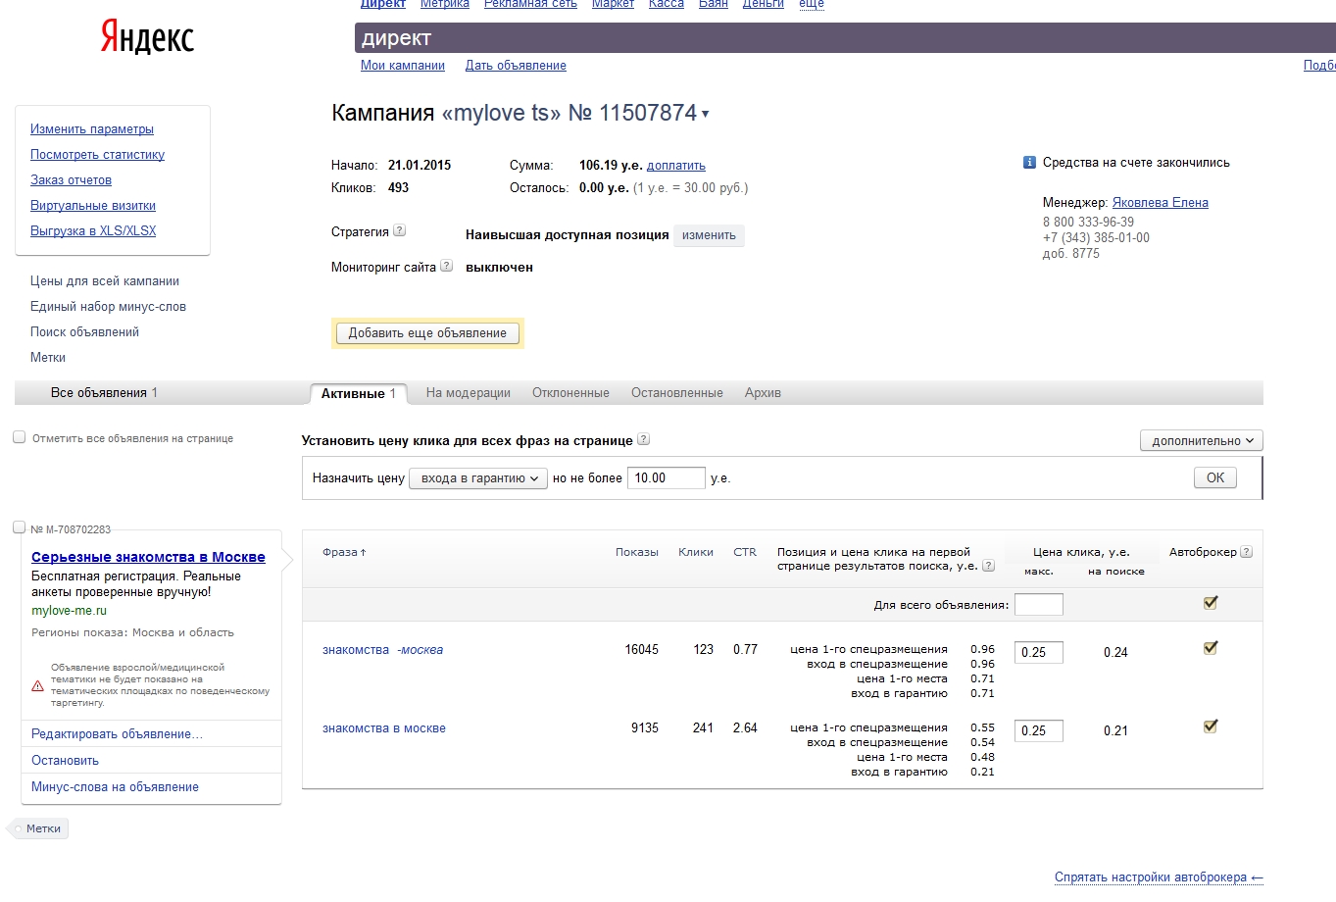
Task: Click the help icon after 'Установить цену клика для всех фраз'
Action: coord(644,439)
